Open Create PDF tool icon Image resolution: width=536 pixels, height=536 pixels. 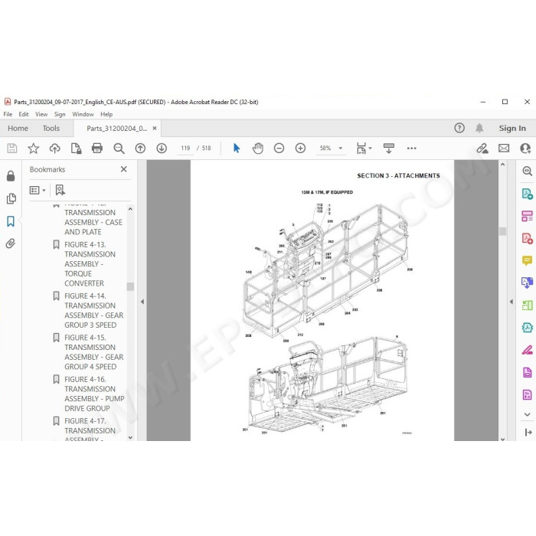tap(527, 238)
